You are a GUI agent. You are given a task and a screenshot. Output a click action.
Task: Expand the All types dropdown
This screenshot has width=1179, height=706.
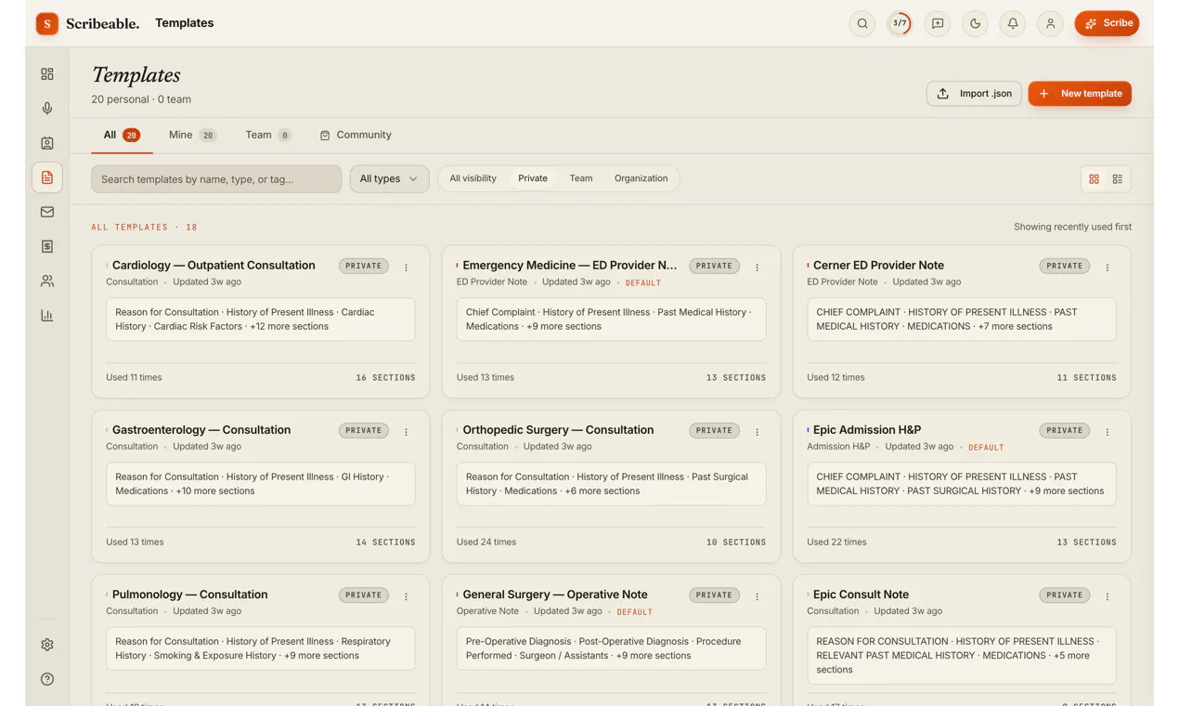(x=389, y=179)
